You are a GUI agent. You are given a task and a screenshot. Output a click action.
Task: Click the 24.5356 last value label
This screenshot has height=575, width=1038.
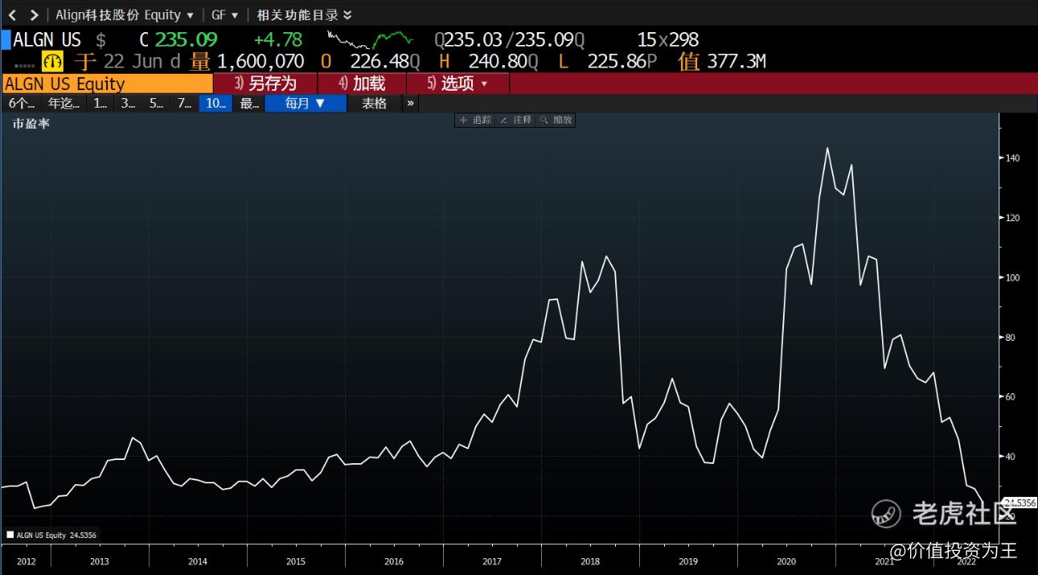click(1018, 503)
